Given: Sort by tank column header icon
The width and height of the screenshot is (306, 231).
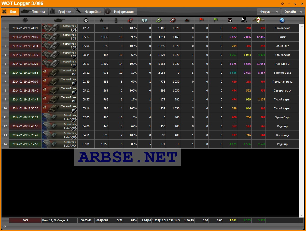Looking at the screenshot, I should (x=60, y=20).
